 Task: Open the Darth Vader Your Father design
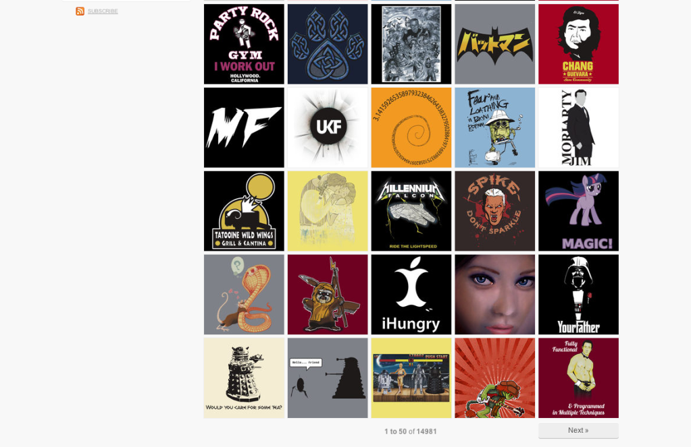[x=578, y=295]
